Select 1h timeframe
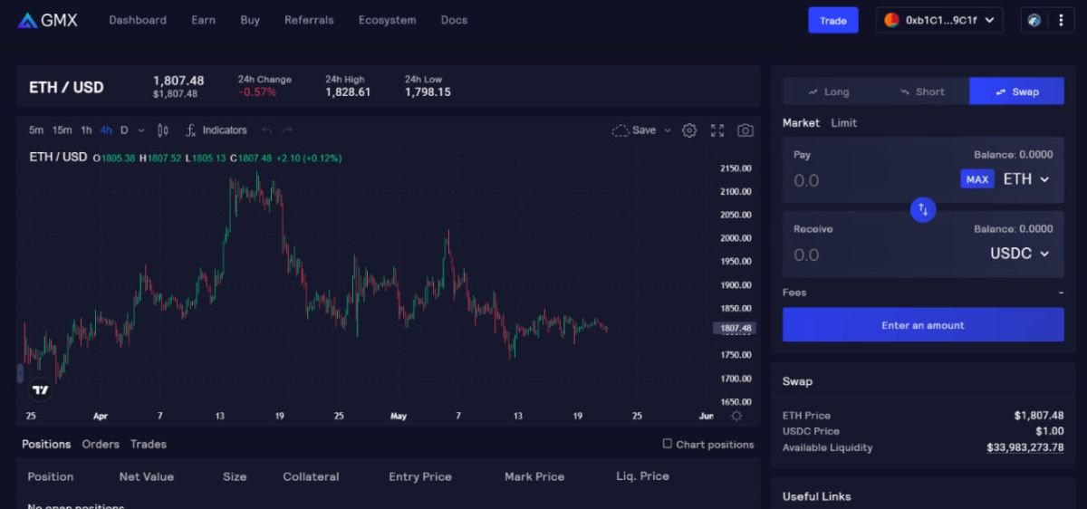Viewport: 1087px width, 509px height. click(x=86, y=130)
